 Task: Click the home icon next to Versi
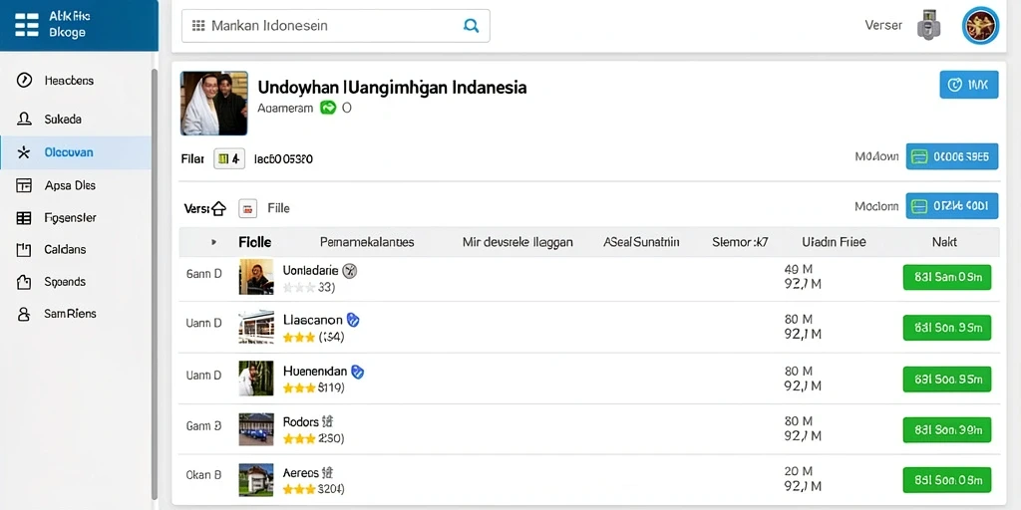(x=218, y=209)
